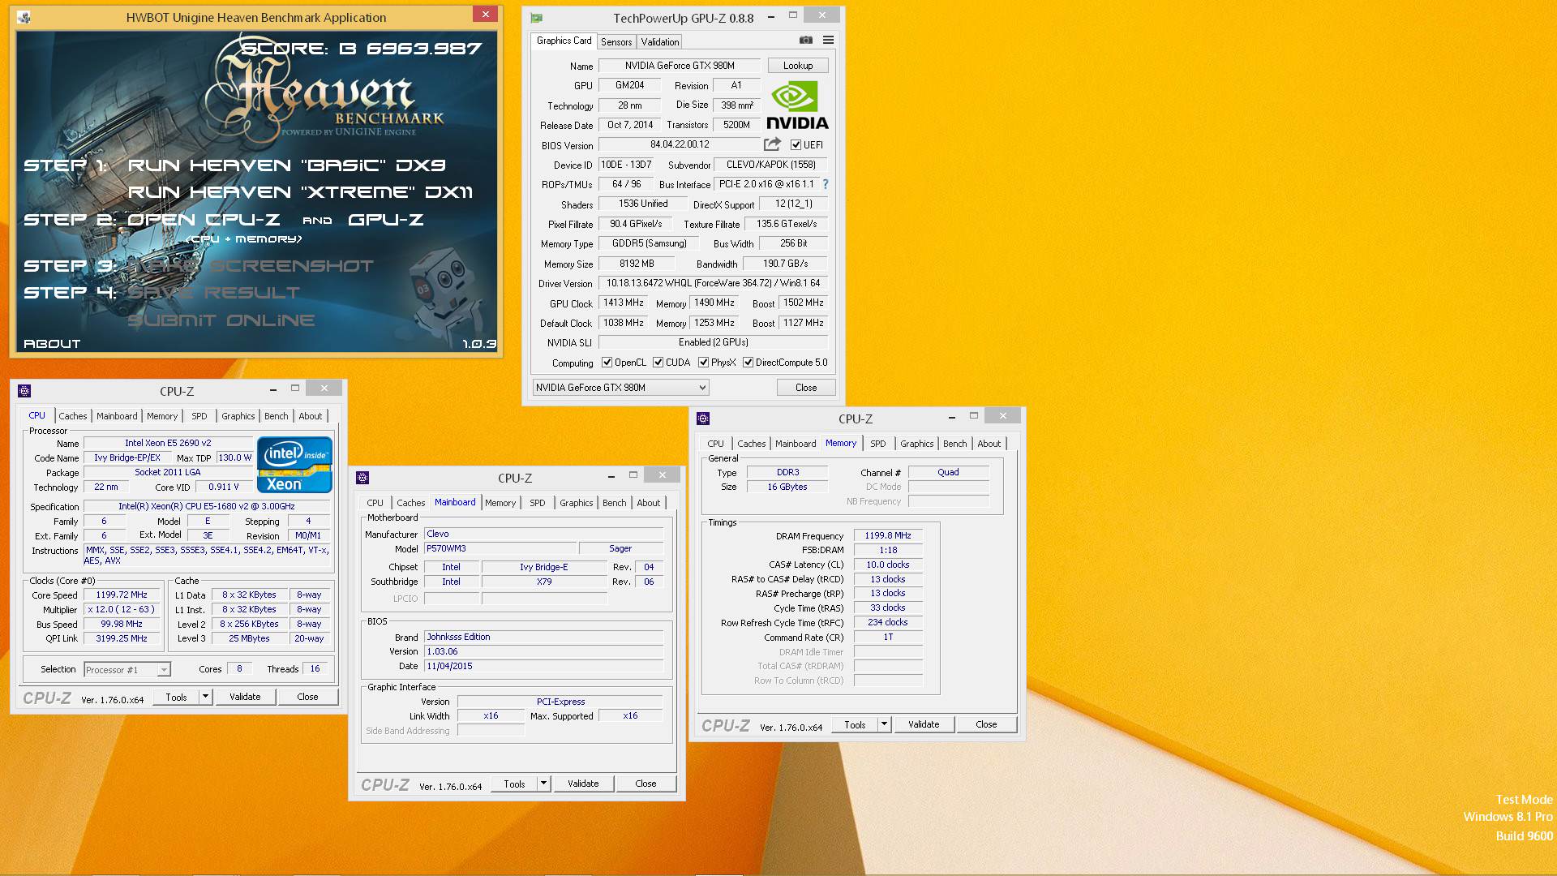Click the BIOS Brand Johnksss Edition field
This screenshot has height=876, width=1557.
click(x=543, y=637)
